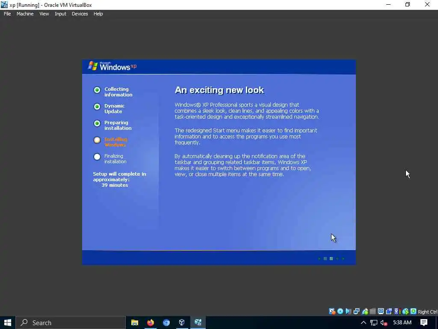The height and width of the screenshot is (329, 438).
Task: Click 'Setup will complete in approximately' text
Action: pyautogui.click(x=119, y=177)
